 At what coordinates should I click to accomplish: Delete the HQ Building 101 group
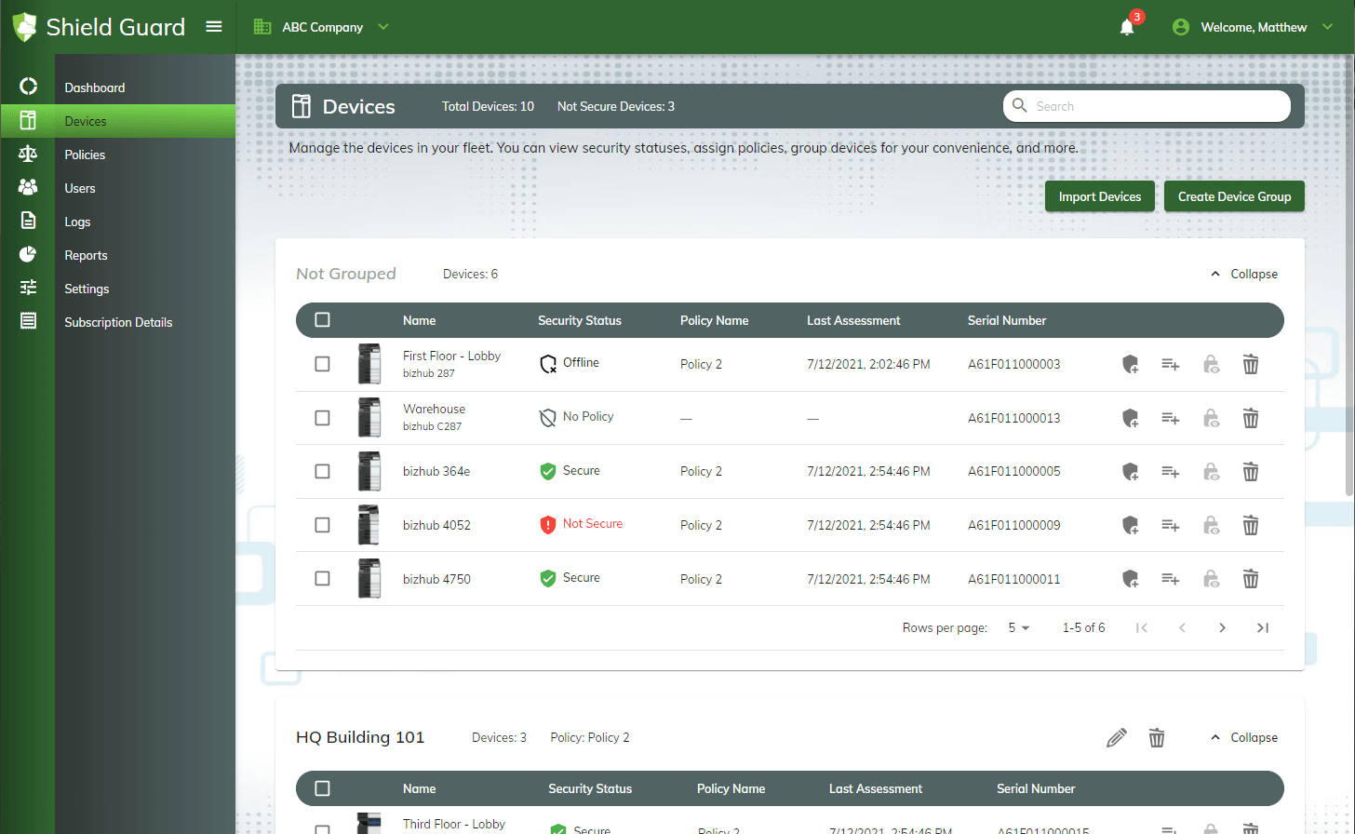click(x=1157, y=738)
